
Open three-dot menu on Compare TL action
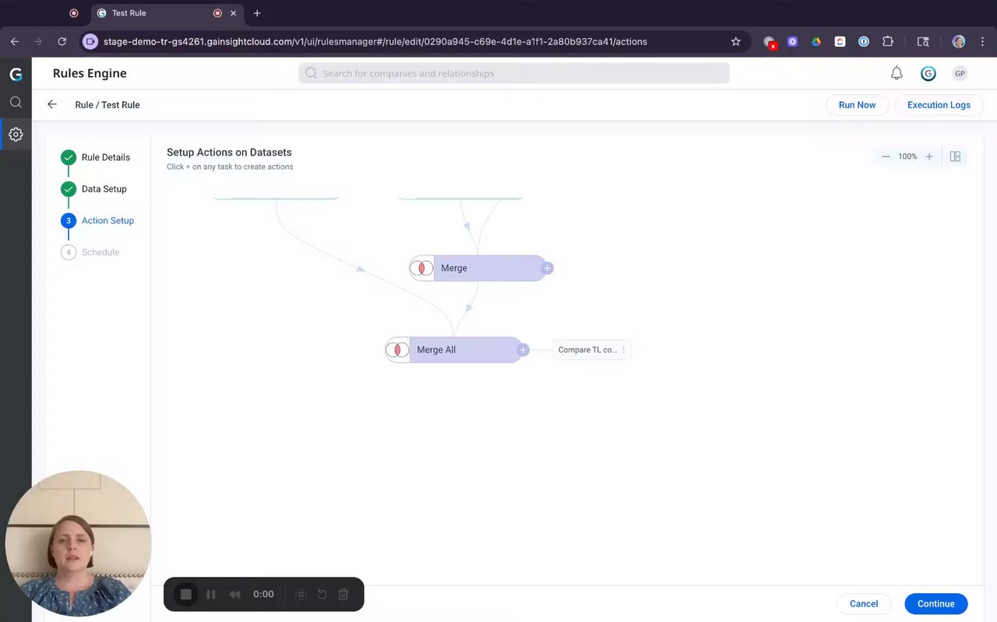click(623, 350)
